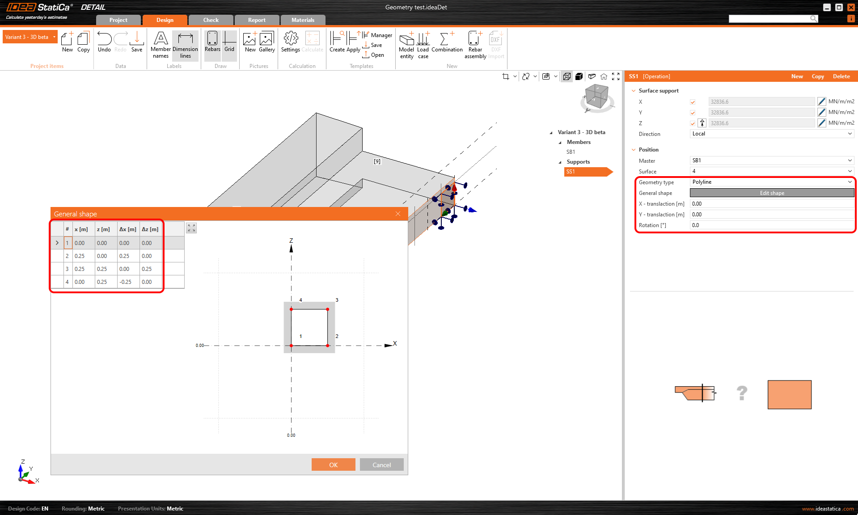Uncheck the X surface support checkbox
This screenshot has width=858, height=515.
pos(693,102)
